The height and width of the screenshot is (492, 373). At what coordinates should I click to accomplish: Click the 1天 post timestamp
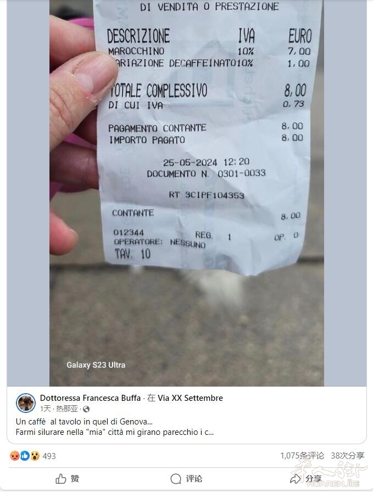coord(45,409)
